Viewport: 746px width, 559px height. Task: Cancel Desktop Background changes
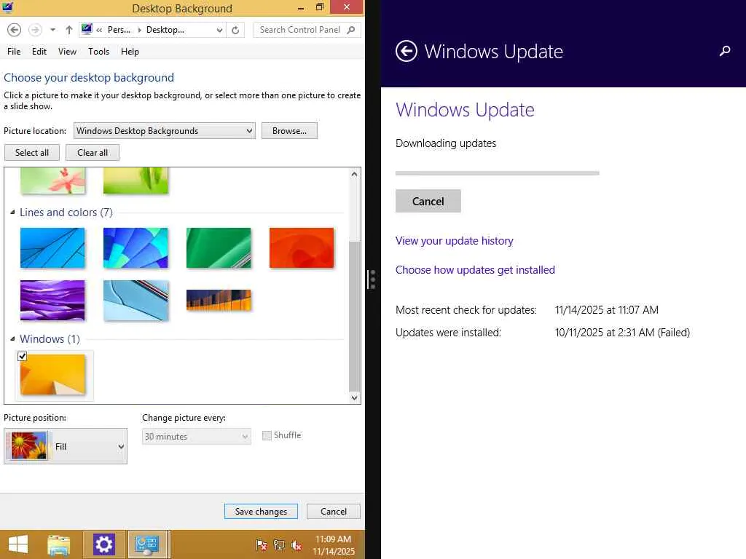[x=334, y=512]
